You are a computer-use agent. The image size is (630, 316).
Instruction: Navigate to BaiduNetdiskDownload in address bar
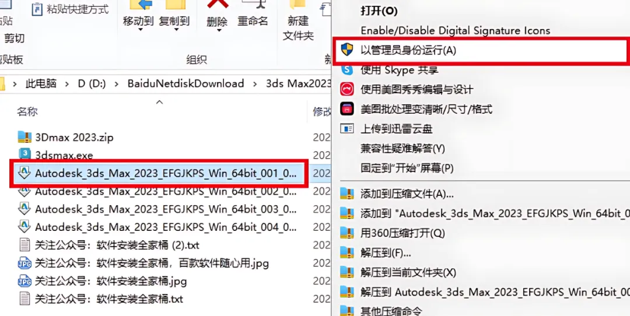click(x=185, y=83)
